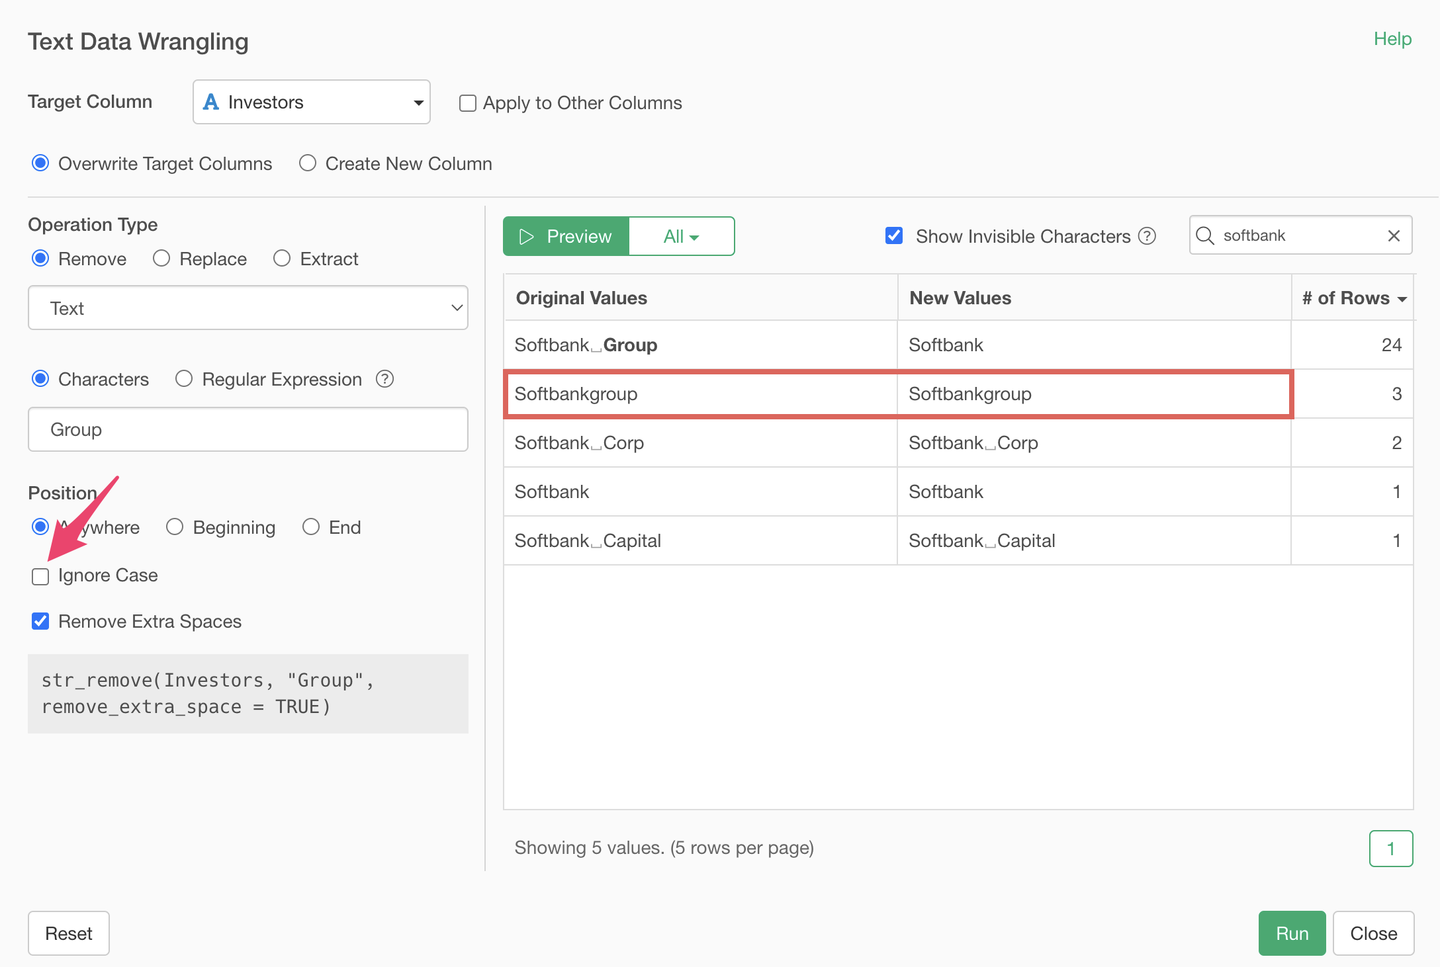The height and width of the screenshot is (967, 1440).
Task: Click the Softbank Corp new value cell
Action: click(x=1095, y=442)
